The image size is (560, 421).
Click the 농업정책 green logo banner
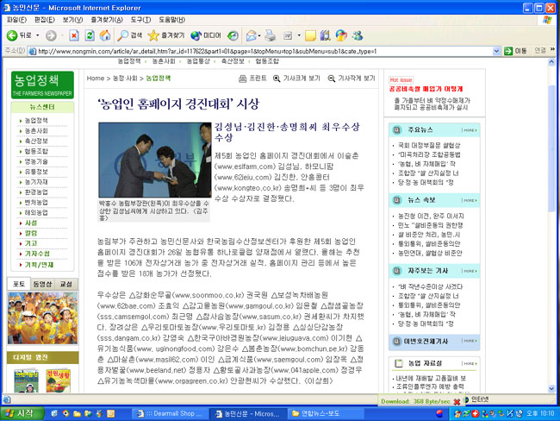tap(42, 85)
